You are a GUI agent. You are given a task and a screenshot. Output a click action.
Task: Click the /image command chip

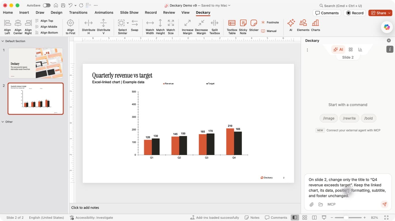328,118
